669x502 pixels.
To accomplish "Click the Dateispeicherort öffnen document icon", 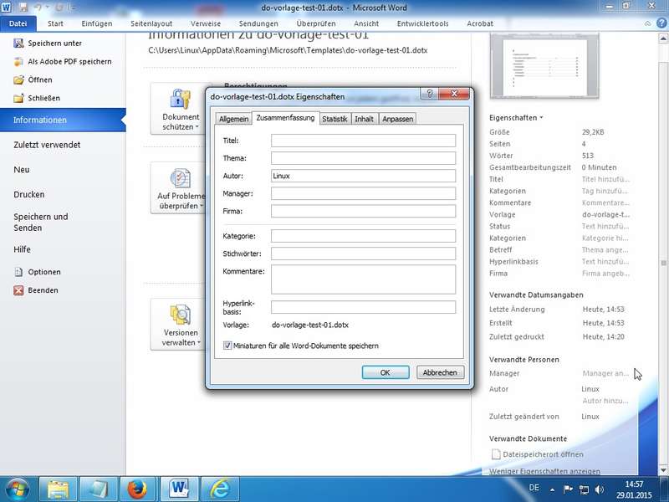I will point(495,454).
